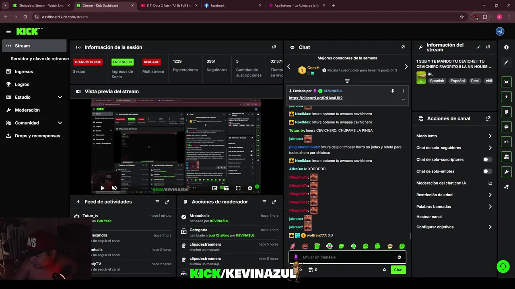Open the user avatar in the dashboard header
This screenshot has height=289, width=515.
(x=500, y=31)
